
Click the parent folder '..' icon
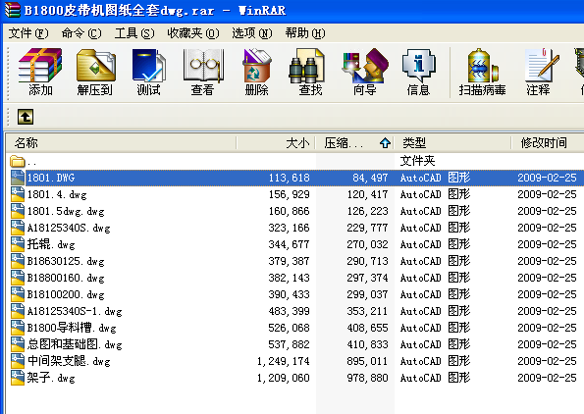pos(17,161)
